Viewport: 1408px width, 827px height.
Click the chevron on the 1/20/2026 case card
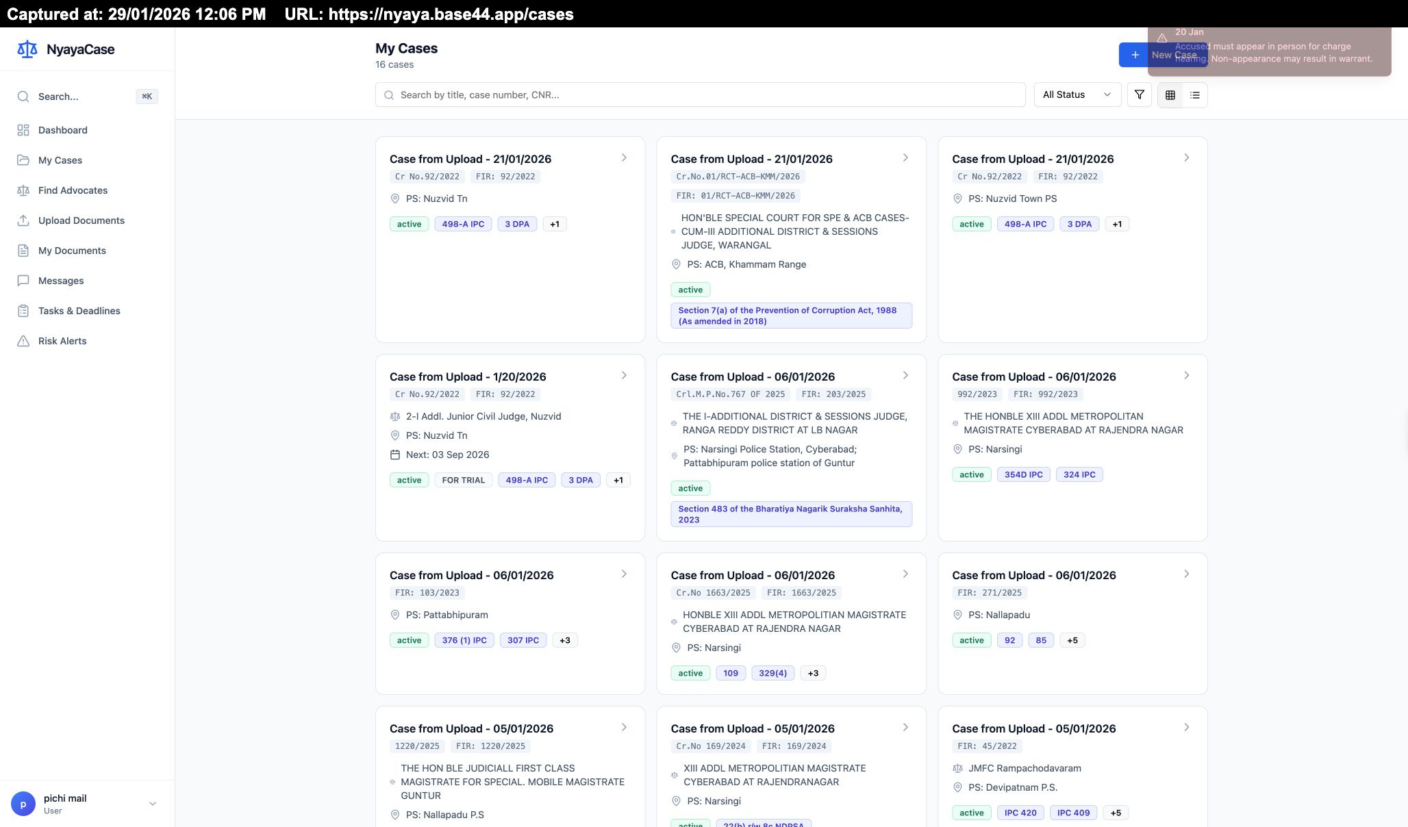(x=624, y=375)
